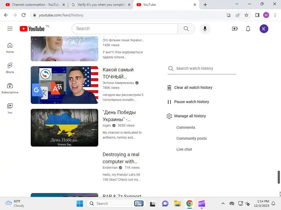281x210 pixels.
Task: Open the You section in sidebar
Action: point(10,108)
